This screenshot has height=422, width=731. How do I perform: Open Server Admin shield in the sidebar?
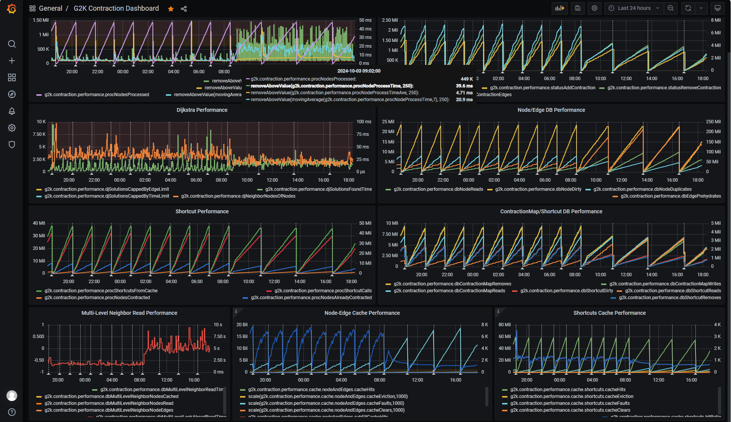point(12,145)
